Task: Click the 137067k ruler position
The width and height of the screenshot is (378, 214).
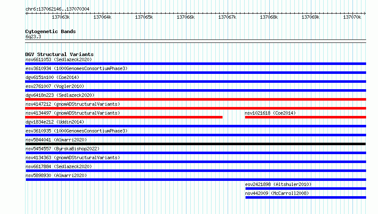Action: [x=227, y=17]
